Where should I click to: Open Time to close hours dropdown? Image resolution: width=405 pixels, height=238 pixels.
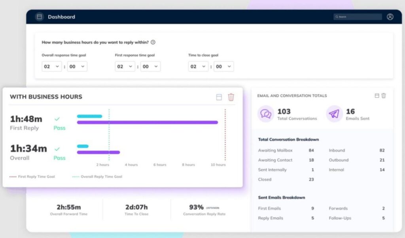pos(198,66)
